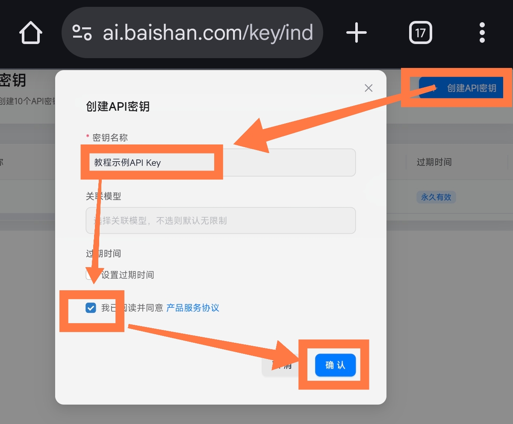Click the 密钥 page heading

pos(13,80)
